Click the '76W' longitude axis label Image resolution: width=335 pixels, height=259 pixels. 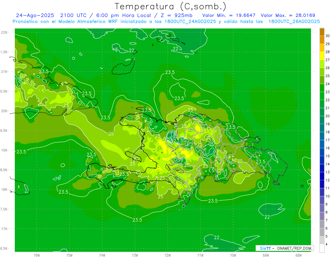click(37, 255)
